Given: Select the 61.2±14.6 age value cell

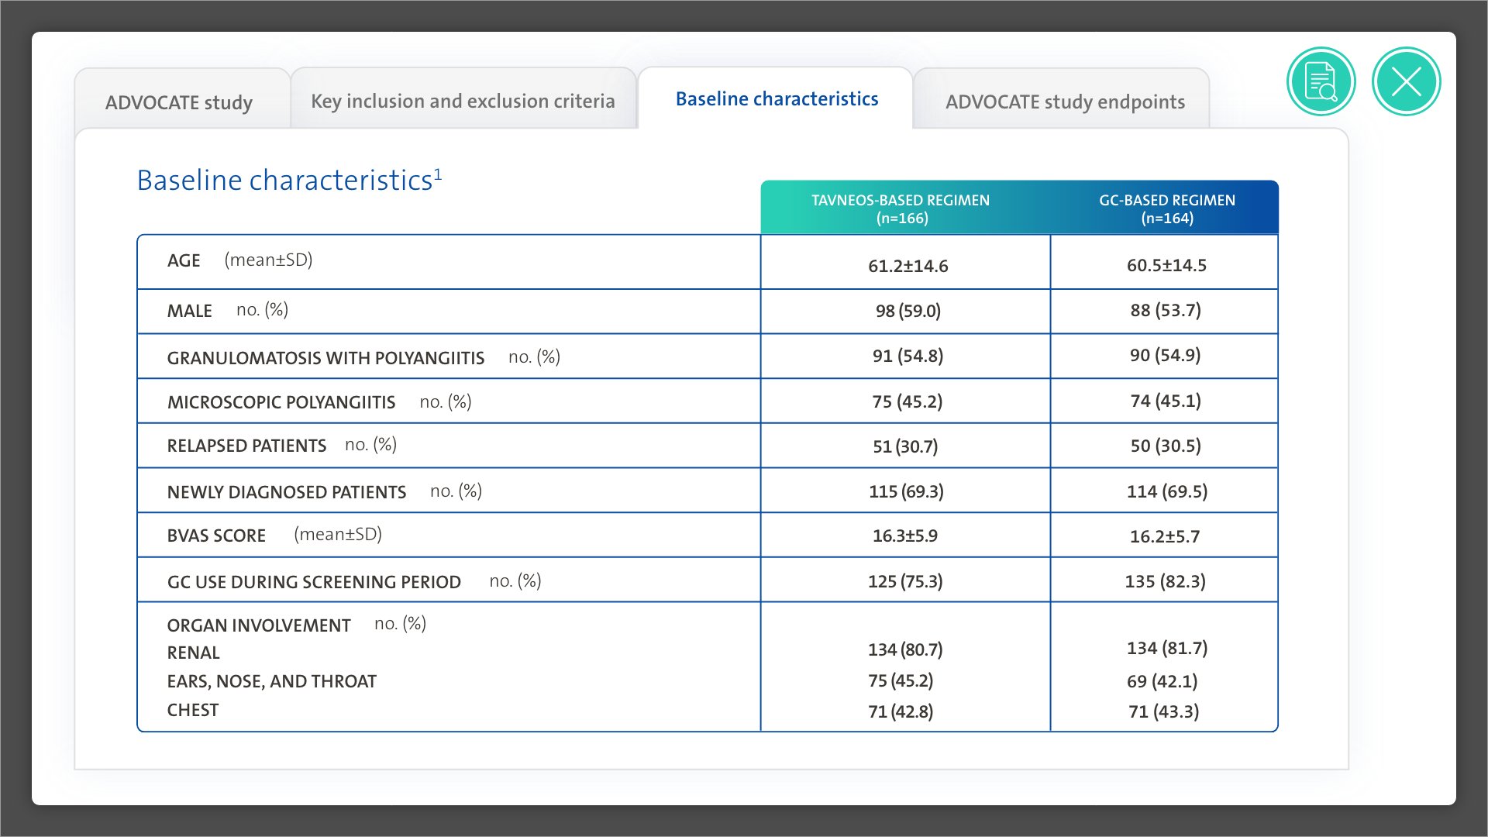Looking at the screenshot, I should (x=908, y=266).
